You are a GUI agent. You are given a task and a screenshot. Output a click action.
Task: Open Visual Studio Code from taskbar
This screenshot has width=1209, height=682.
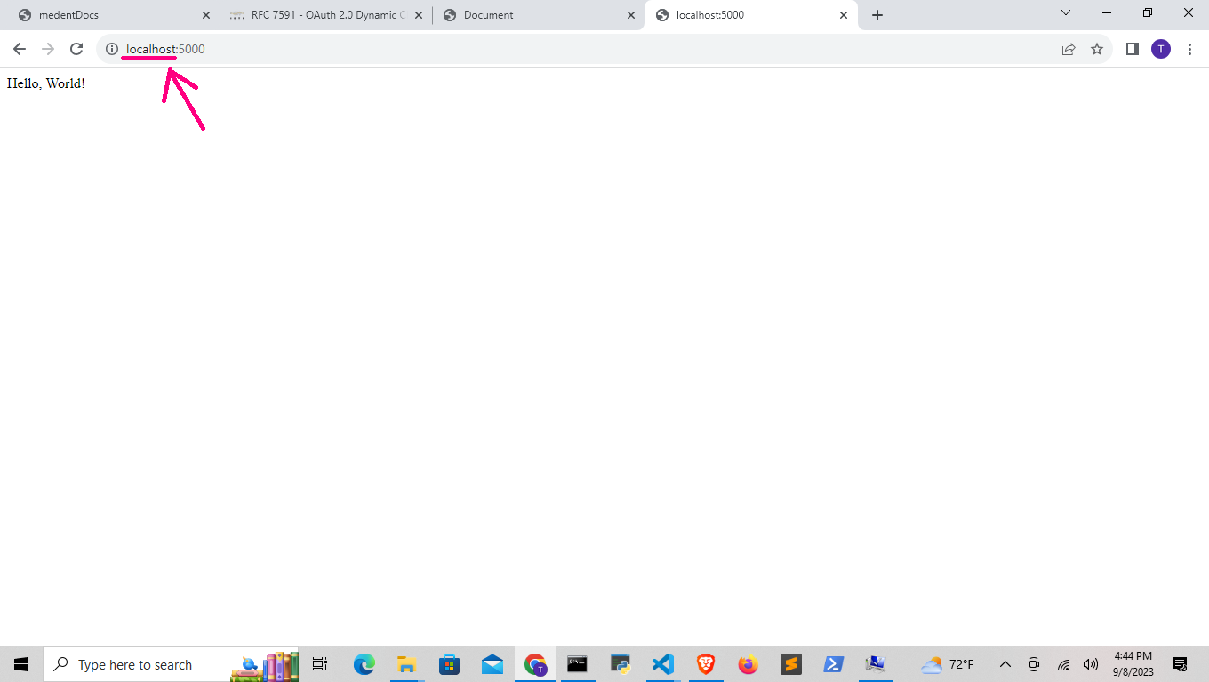tap(663, 664)
